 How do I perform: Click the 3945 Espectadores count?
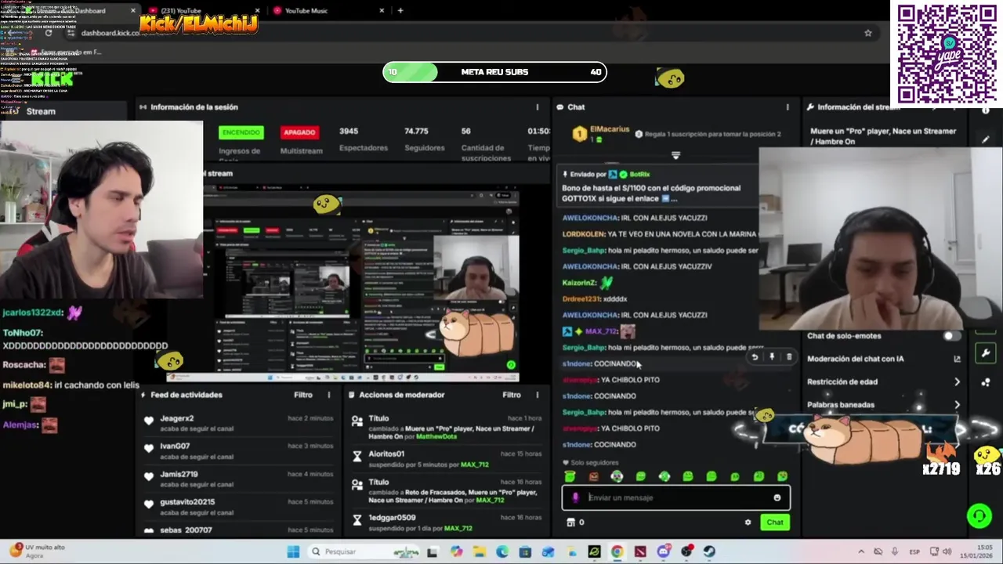349,132
